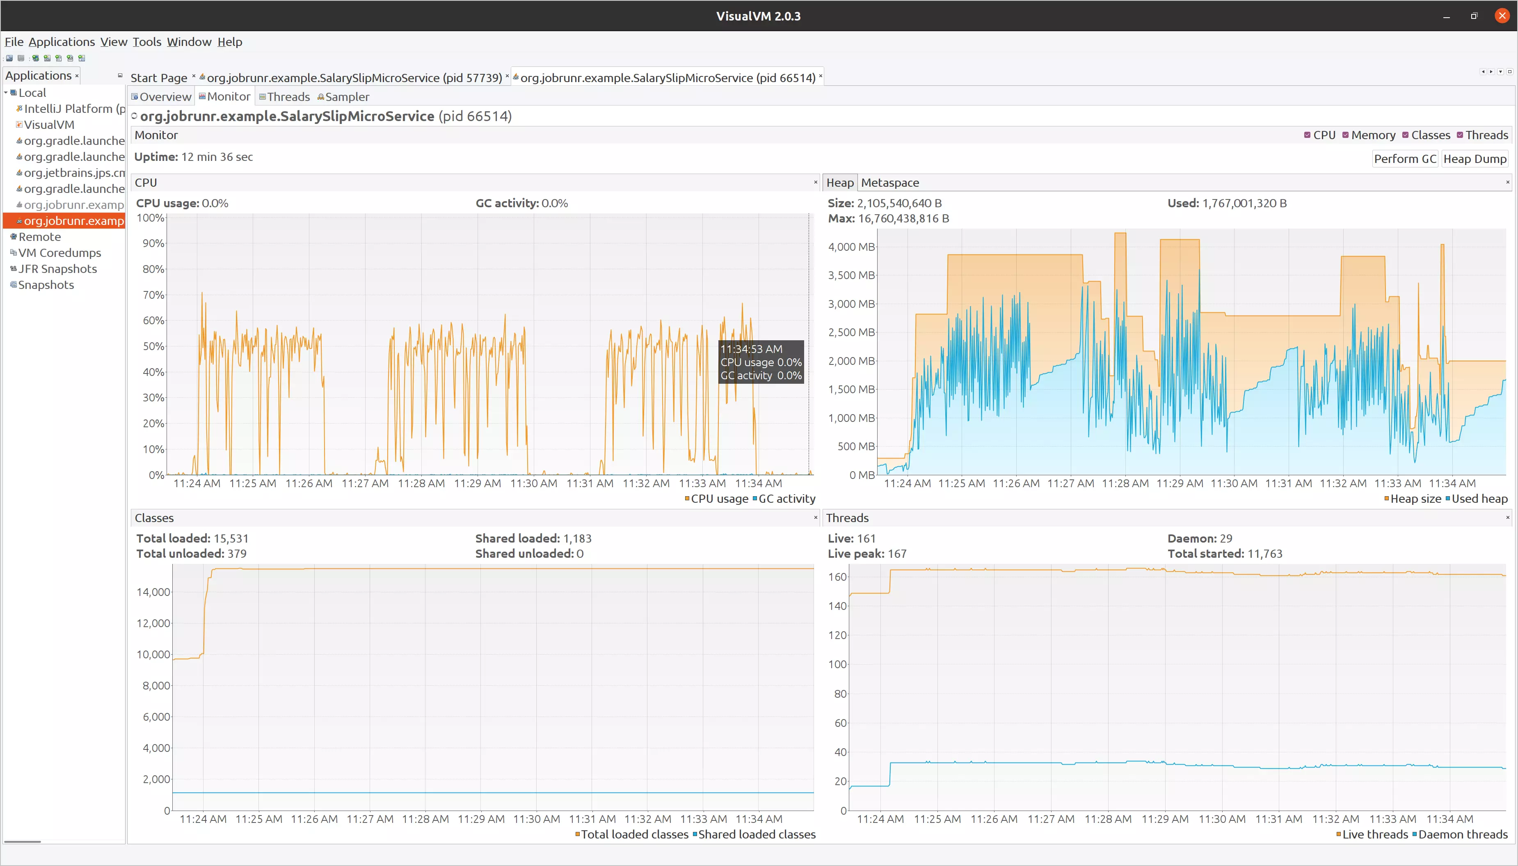Select the highlighted org.jobrunr.examp tree row
Image resolution: width=1518 pixels, height=866 pixels.
(64, 221)
